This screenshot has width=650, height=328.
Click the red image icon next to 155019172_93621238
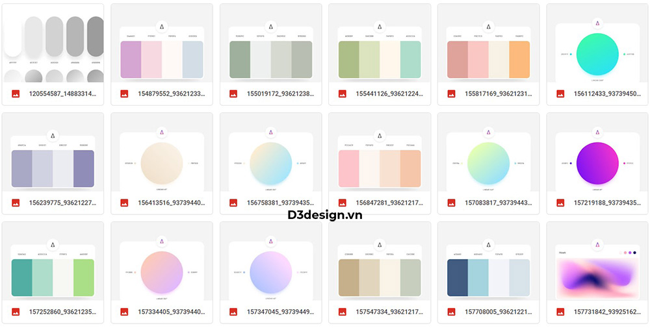[x=233, y=94]
